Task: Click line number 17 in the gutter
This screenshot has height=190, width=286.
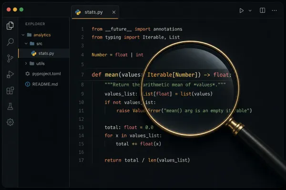Action: pyautogui.click(x=81, y=160)
